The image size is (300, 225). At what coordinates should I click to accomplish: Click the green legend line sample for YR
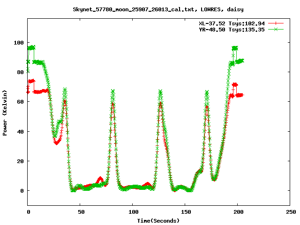pos(276,29)
